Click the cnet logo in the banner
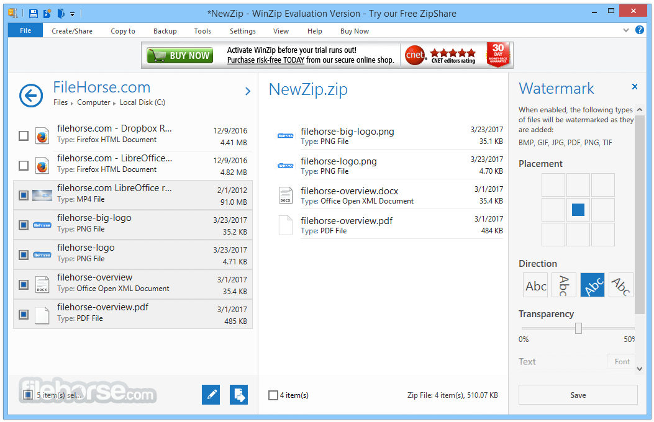Image resolution: width=654 pixels, height=422 pixels. tap(415, 55)
